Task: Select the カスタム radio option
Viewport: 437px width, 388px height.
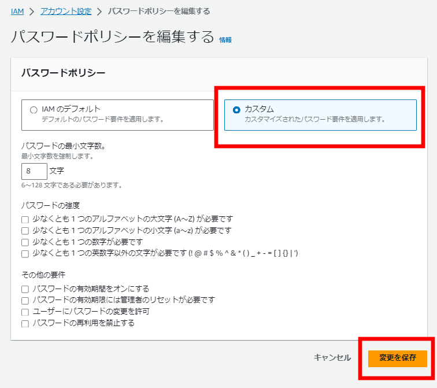Action: [236, 110]
